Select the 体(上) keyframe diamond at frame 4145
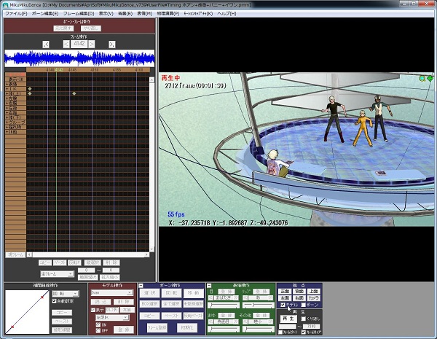This screenshot has height=339, width=437. (74, 93)
